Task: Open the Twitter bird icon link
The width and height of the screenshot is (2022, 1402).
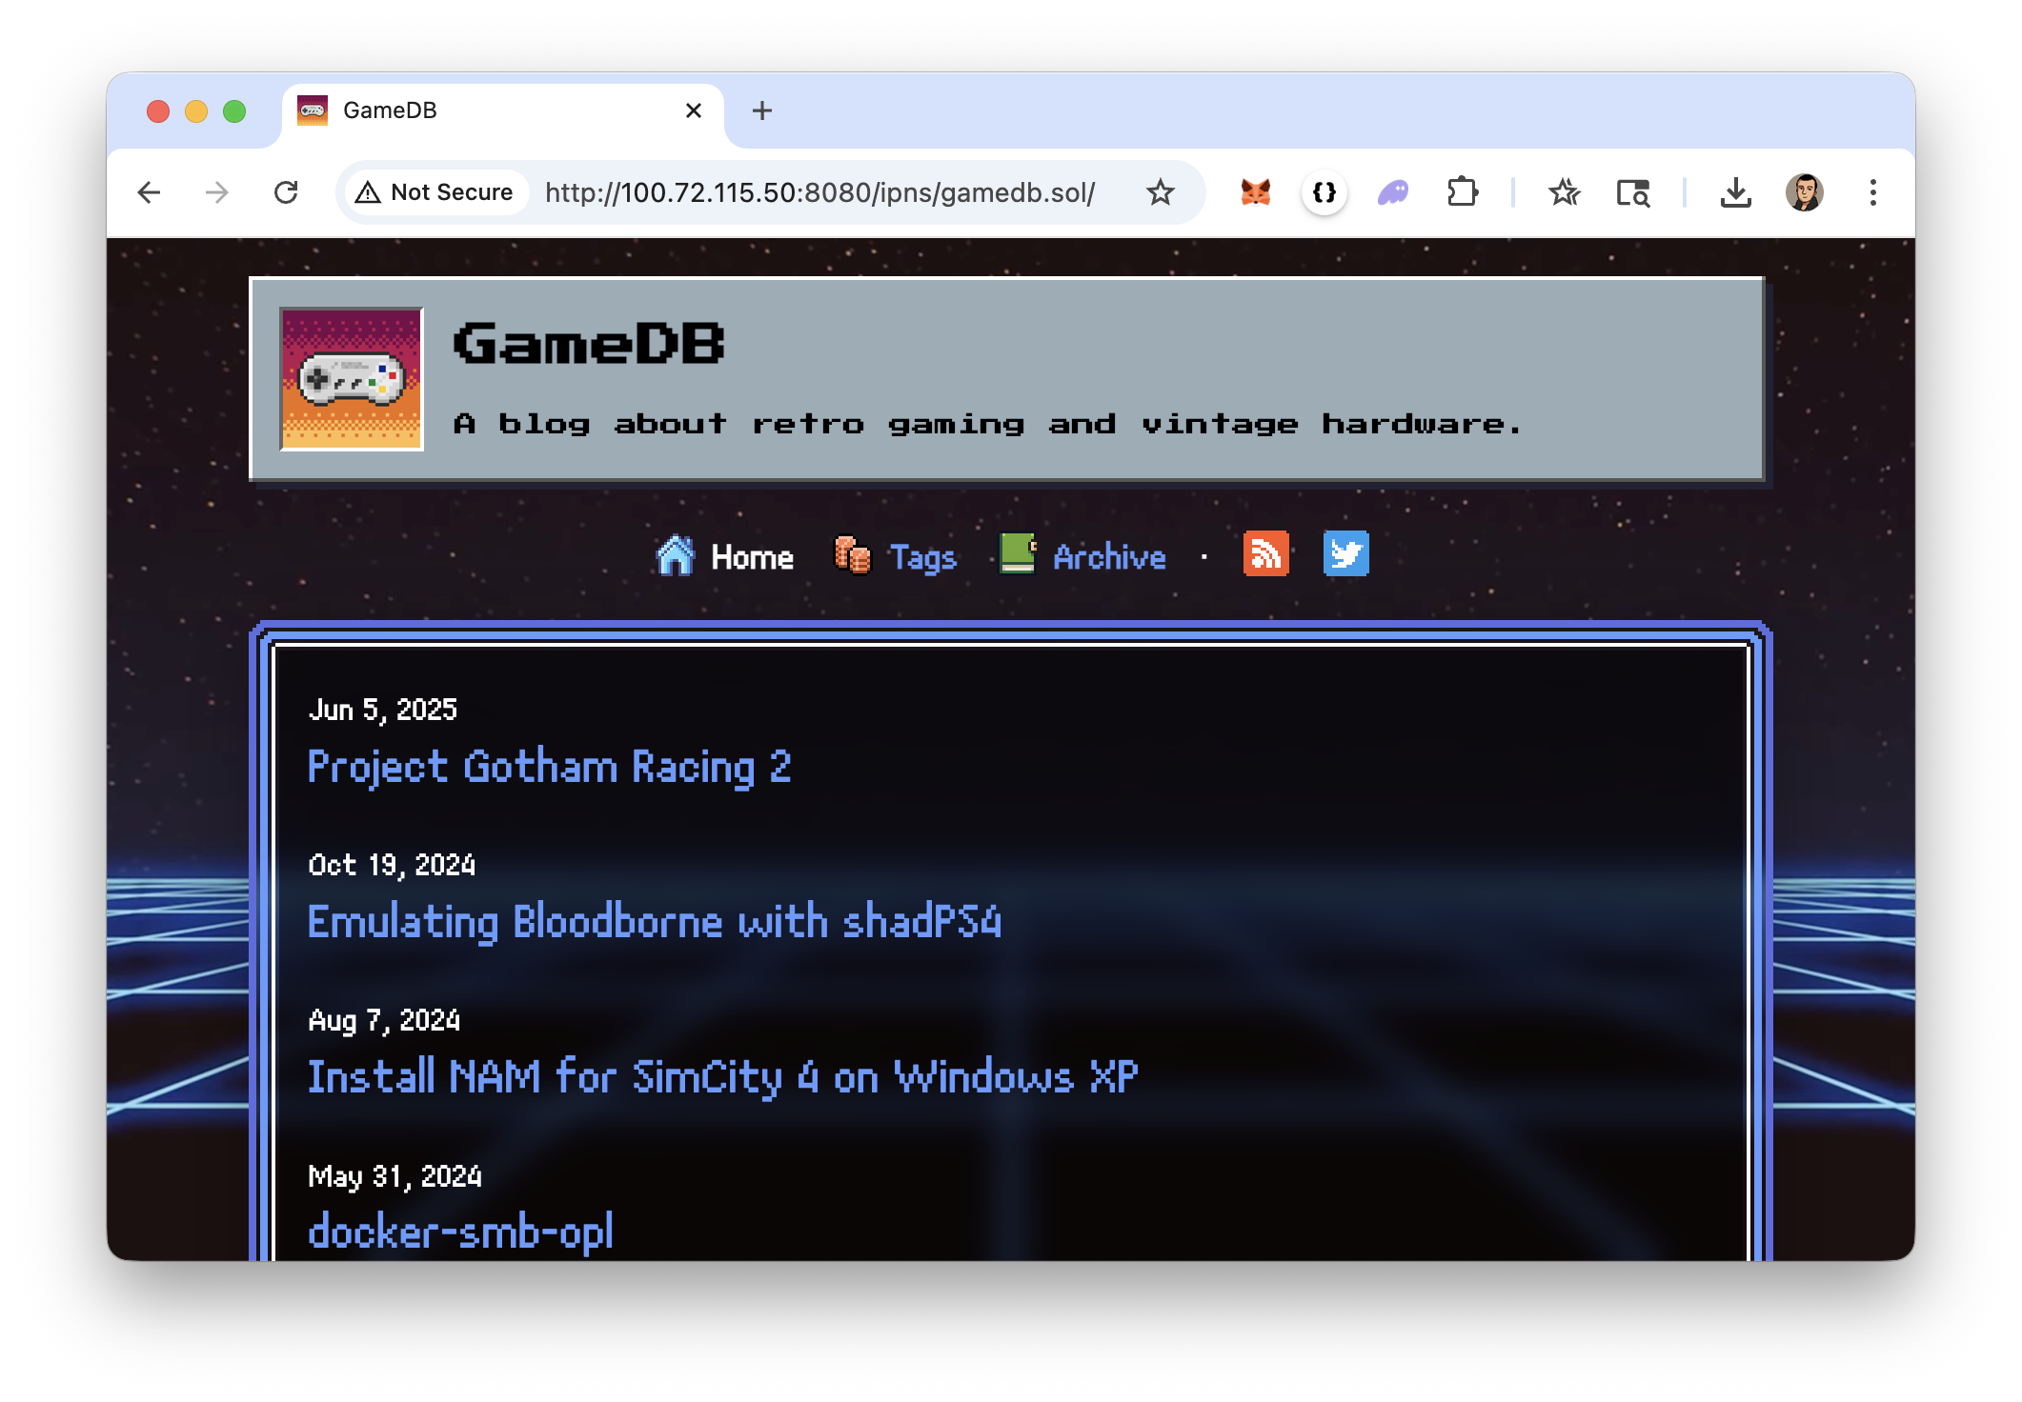Action: 1345,554
